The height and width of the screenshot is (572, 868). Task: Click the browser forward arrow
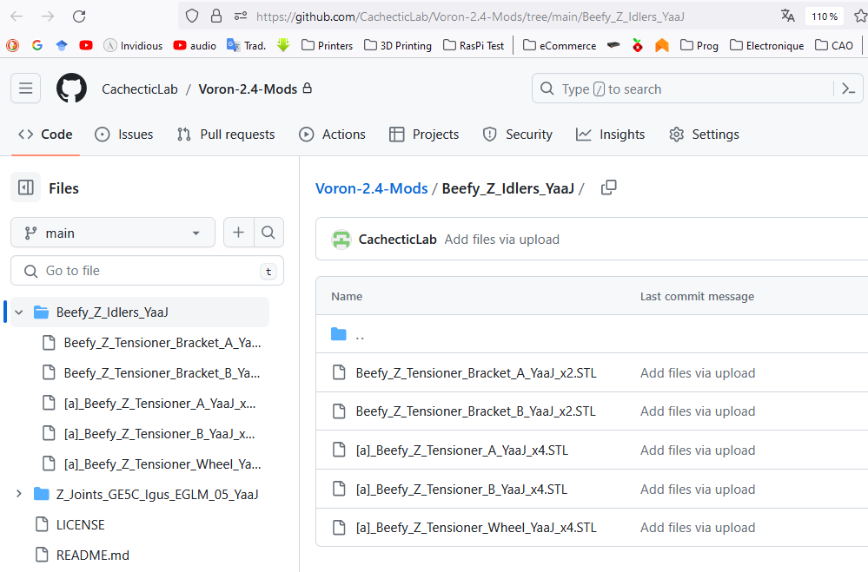(x=48, y=16)
